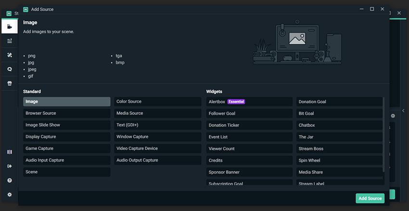Click the logout arrow icon in sidebar

[10, 166]
